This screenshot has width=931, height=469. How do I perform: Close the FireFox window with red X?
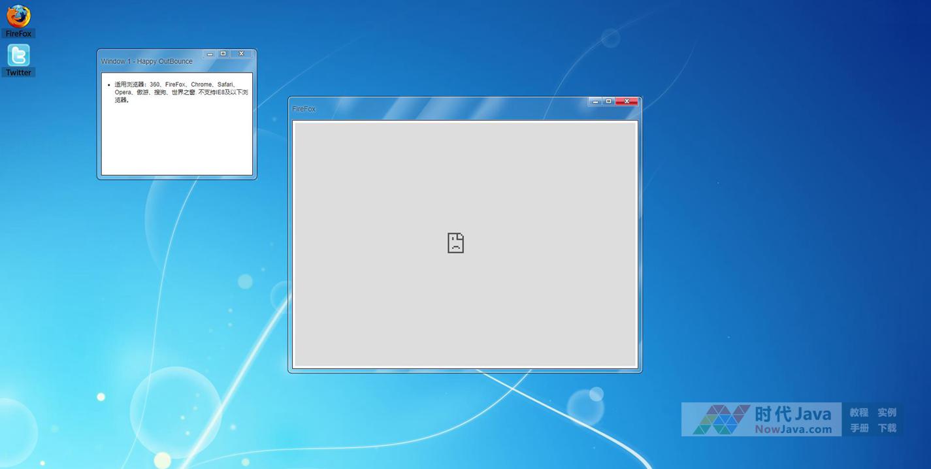627,101
